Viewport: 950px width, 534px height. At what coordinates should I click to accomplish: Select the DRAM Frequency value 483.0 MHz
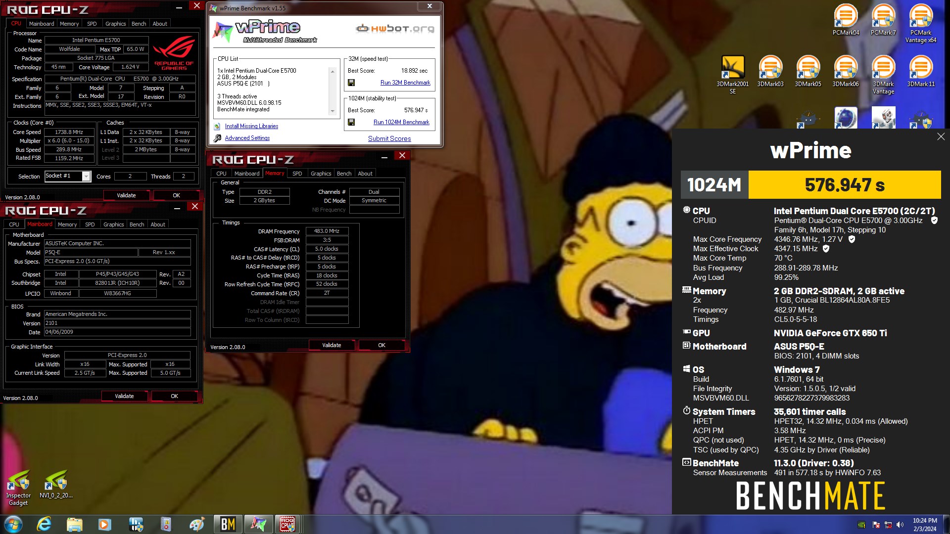click(x=327, y=231)
